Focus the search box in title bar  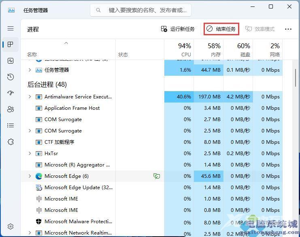[x=140, y=10]
